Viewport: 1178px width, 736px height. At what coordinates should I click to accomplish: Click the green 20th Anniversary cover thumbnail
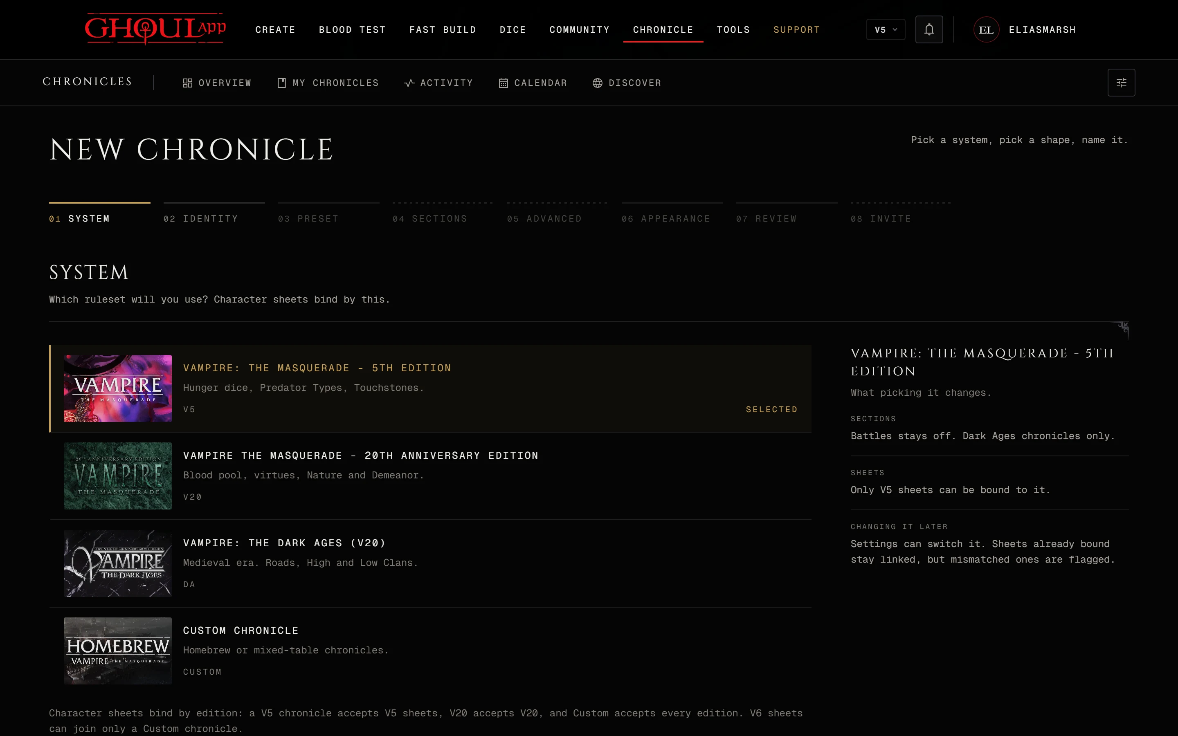point(118,476)
